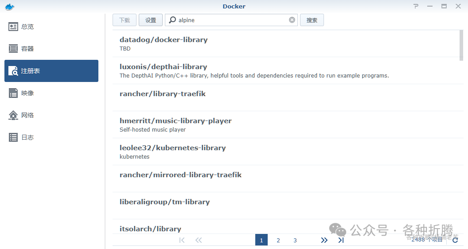Select luxonis/depthai-library entry
Image resolution: width=468 pixels, height=249 pixels.
[x=288, y=71]
